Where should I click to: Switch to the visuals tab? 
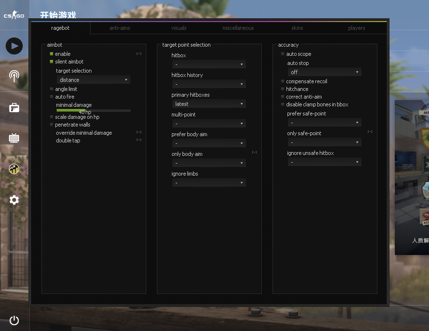pos(179,28)
